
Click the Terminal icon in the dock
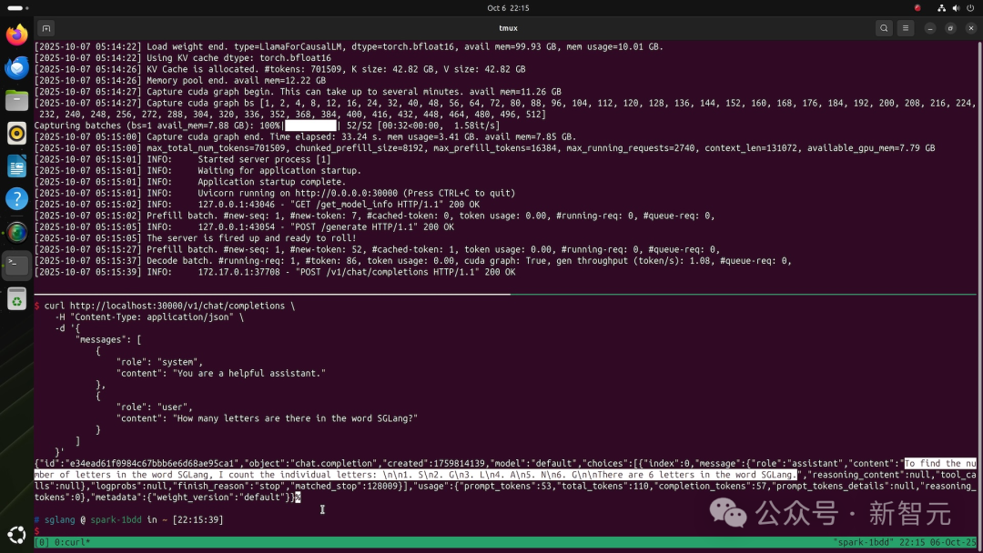(x=16, y=265)
